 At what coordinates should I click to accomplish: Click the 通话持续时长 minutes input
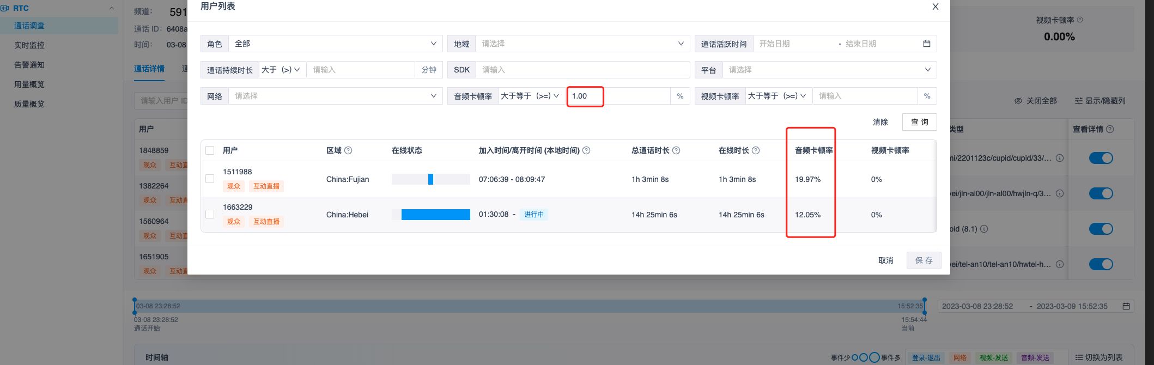[361, 70]
